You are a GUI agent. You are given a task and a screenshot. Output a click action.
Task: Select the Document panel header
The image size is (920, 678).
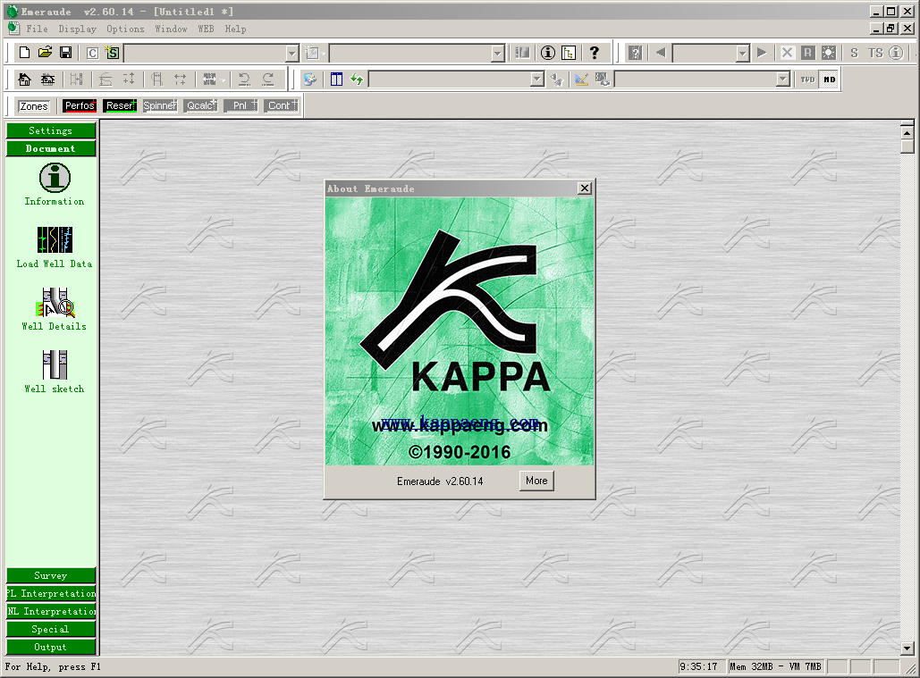coord(50,149)
